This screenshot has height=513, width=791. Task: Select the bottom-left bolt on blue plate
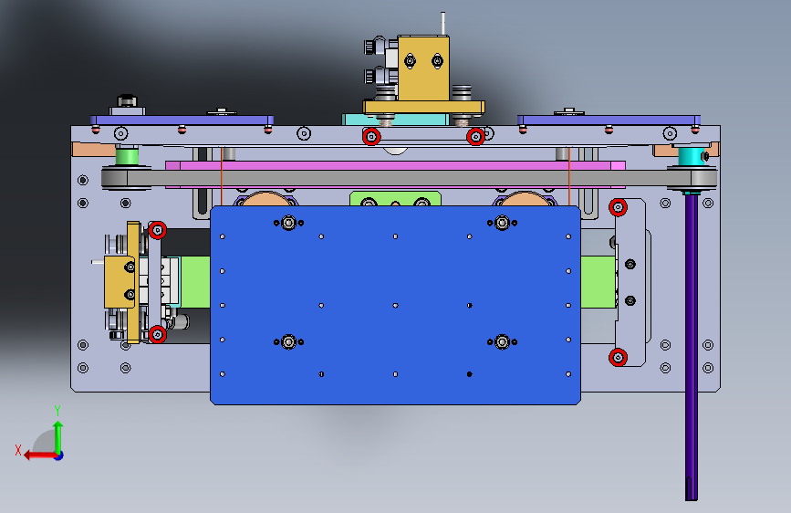(288, 341)
